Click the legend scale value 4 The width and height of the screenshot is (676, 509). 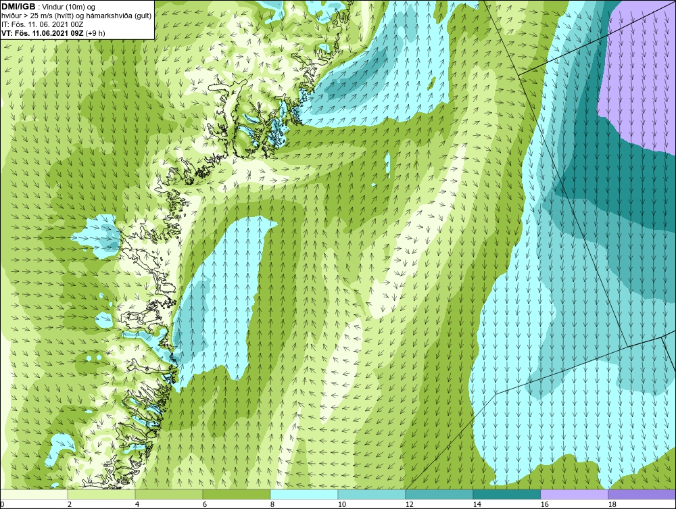[137, 504]
